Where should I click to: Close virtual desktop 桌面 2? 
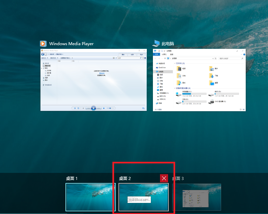coord(164,178)
